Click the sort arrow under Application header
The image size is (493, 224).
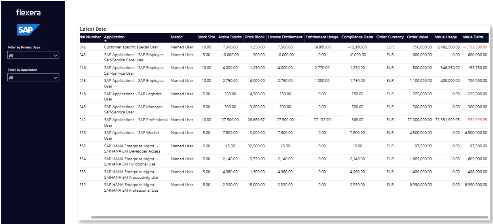106,41
